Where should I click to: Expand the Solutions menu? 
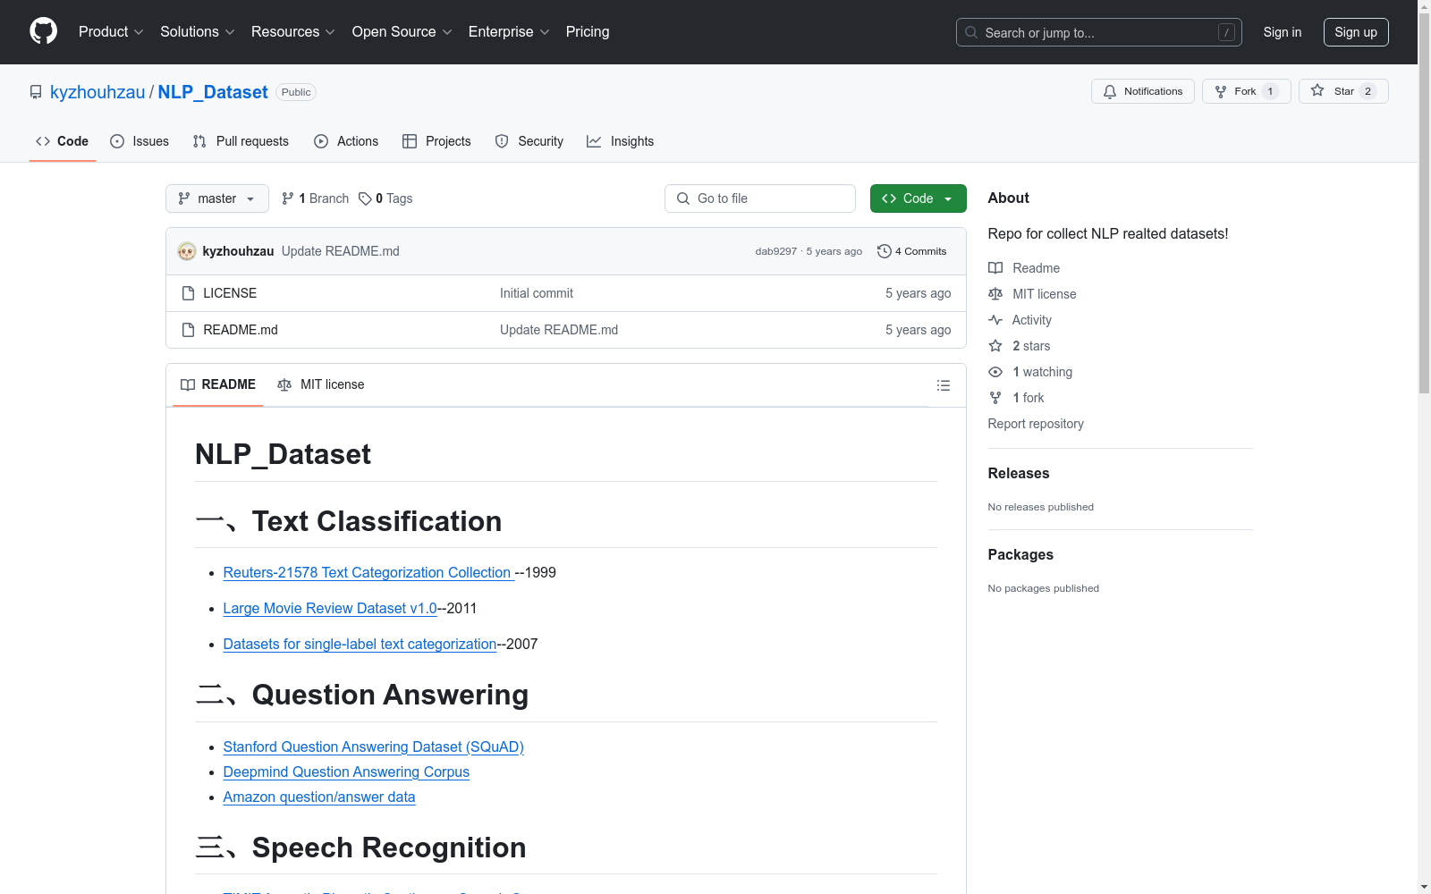coord(198,31)
